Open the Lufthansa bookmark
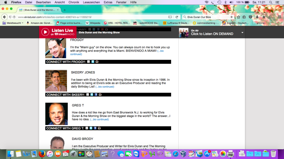The height and width of the screenshot is (159, 284). pos(176,23)
